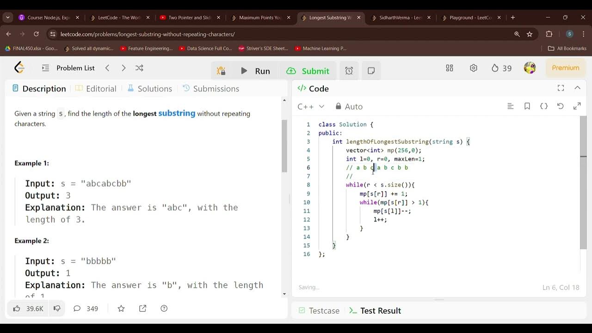View the 39 streak flame counter
The image size is (592, 333).
501,68
